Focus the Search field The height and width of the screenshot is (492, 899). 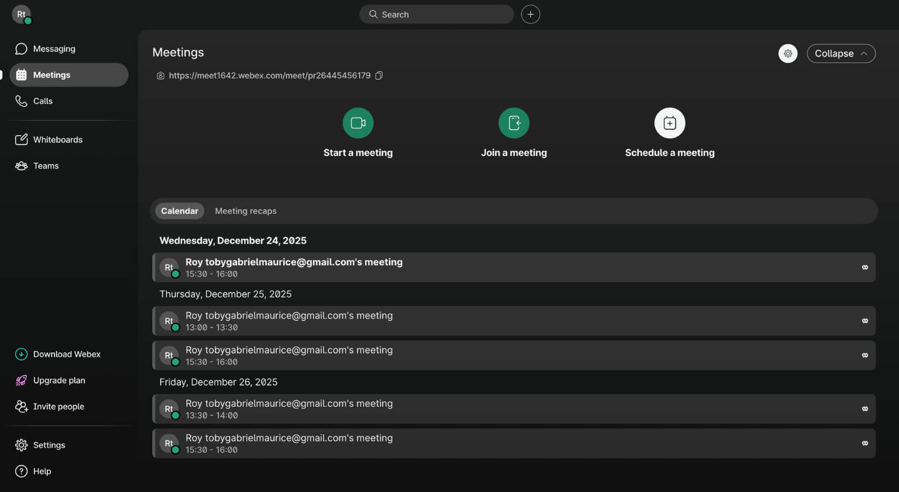coord(437,15)
